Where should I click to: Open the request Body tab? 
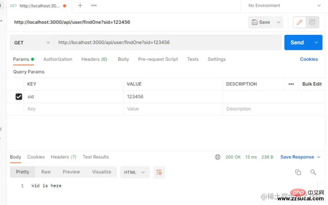[x=123, y=59]
